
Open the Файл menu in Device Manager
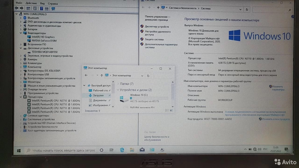(x=19, y=3)
